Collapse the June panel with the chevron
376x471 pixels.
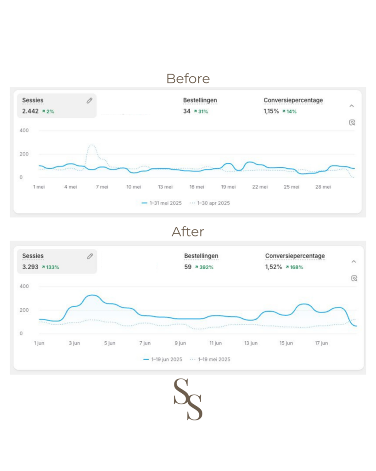[x=354, y=261]
